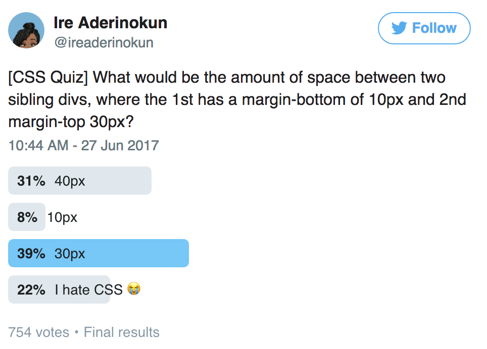This screenshot has width=487, height=349.
Task: Click the Twitter bird icon
Action: [399, 28]
